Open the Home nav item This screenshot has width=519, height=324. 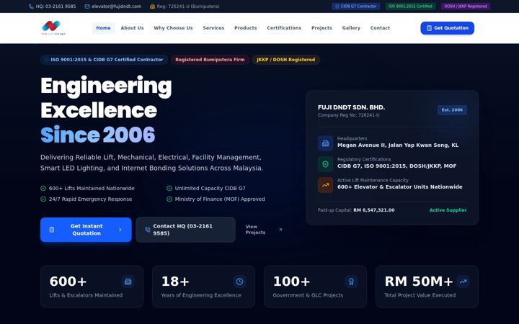tap(103, 28)
